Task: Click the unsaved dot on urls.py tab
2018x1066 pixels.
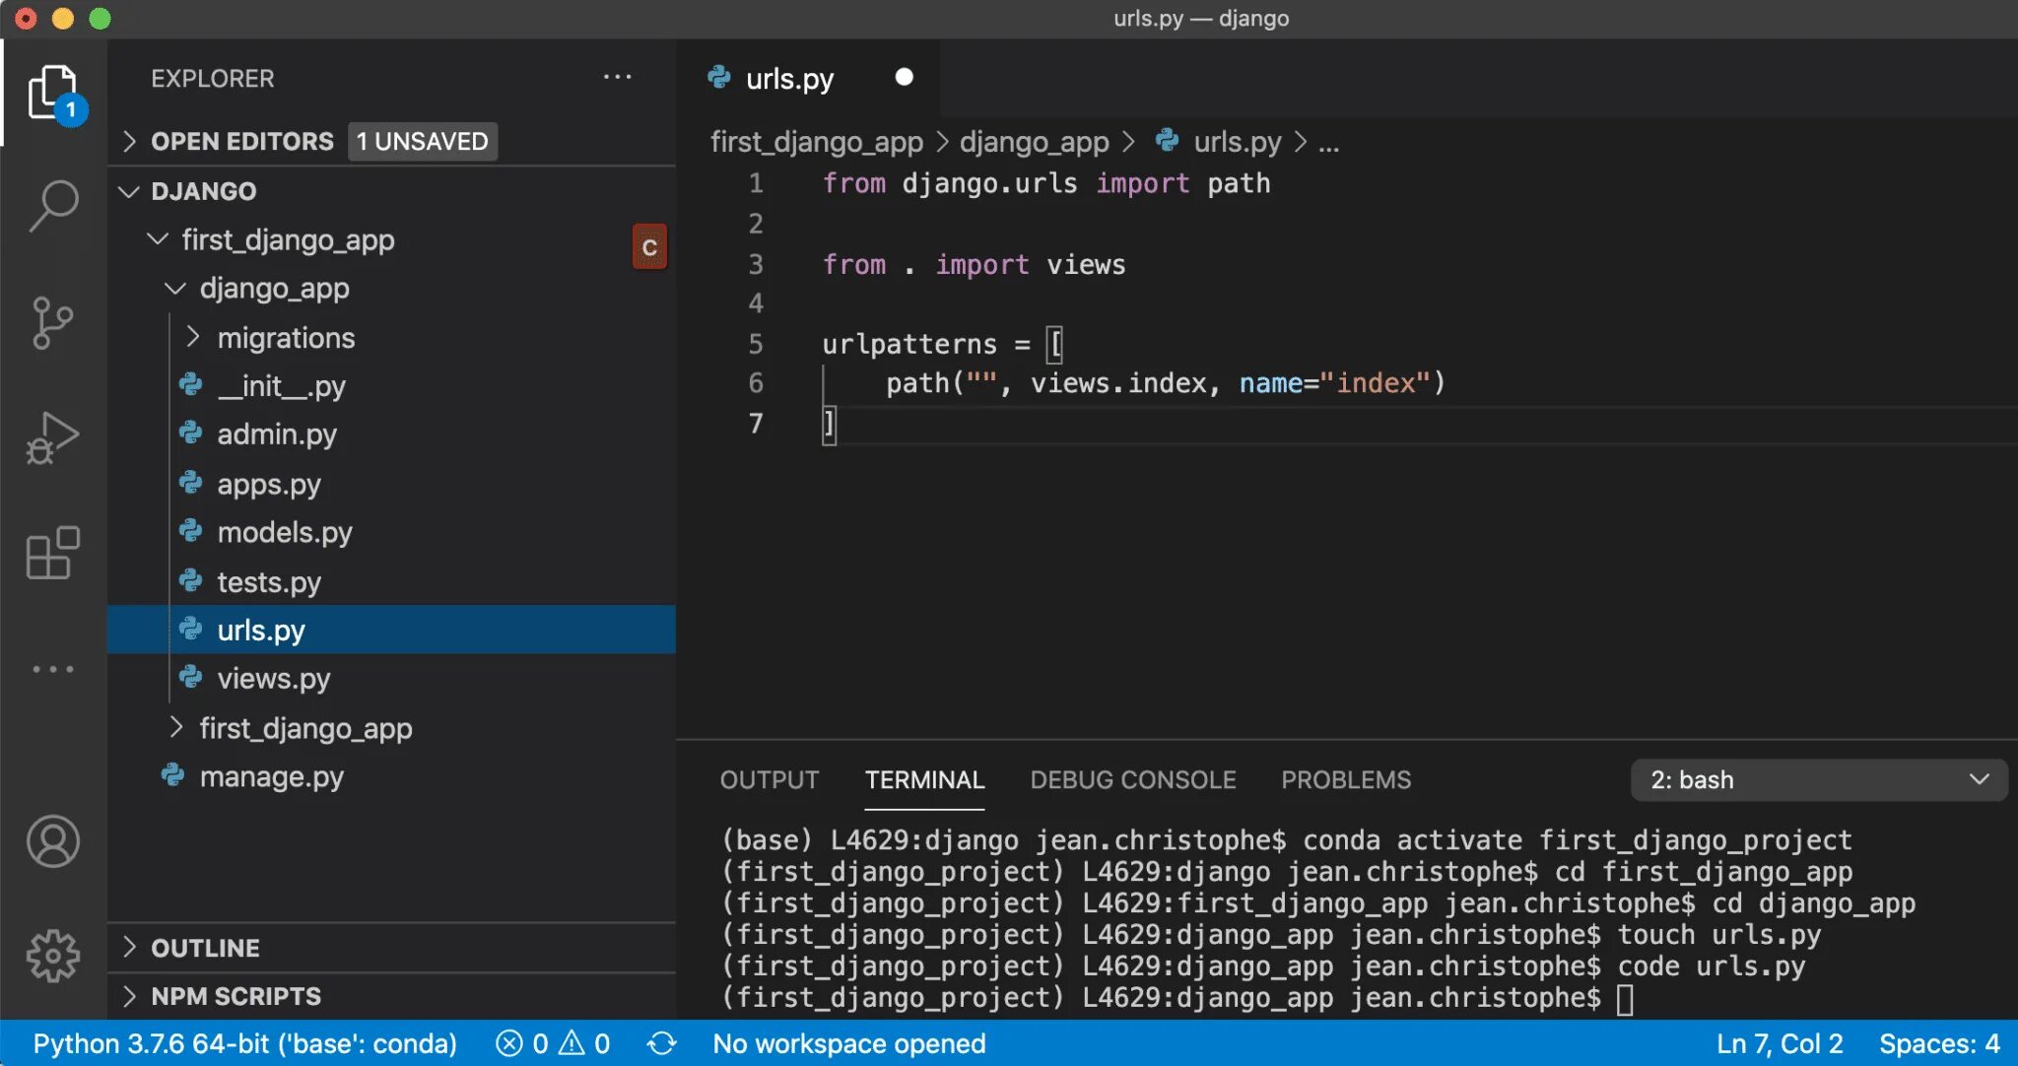Action: coord(904,77)
